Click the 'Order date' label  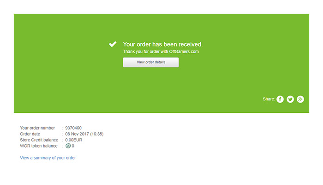point(30,134)
